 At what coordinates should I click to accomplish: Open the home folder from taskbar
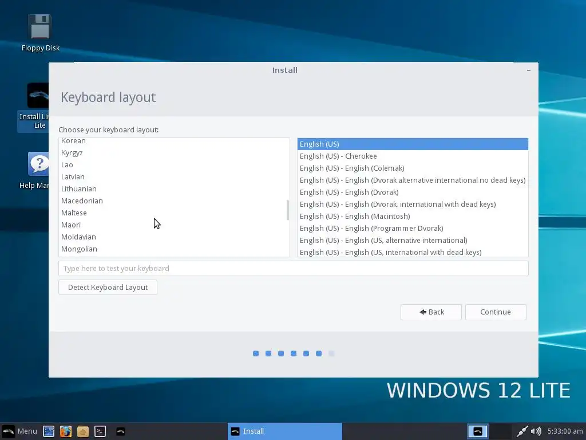(83, 431)
